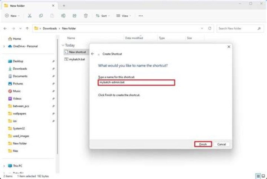Open Home in navigation pane
The height and width of the screenshot is (179, 267).
tap(14, 39)
